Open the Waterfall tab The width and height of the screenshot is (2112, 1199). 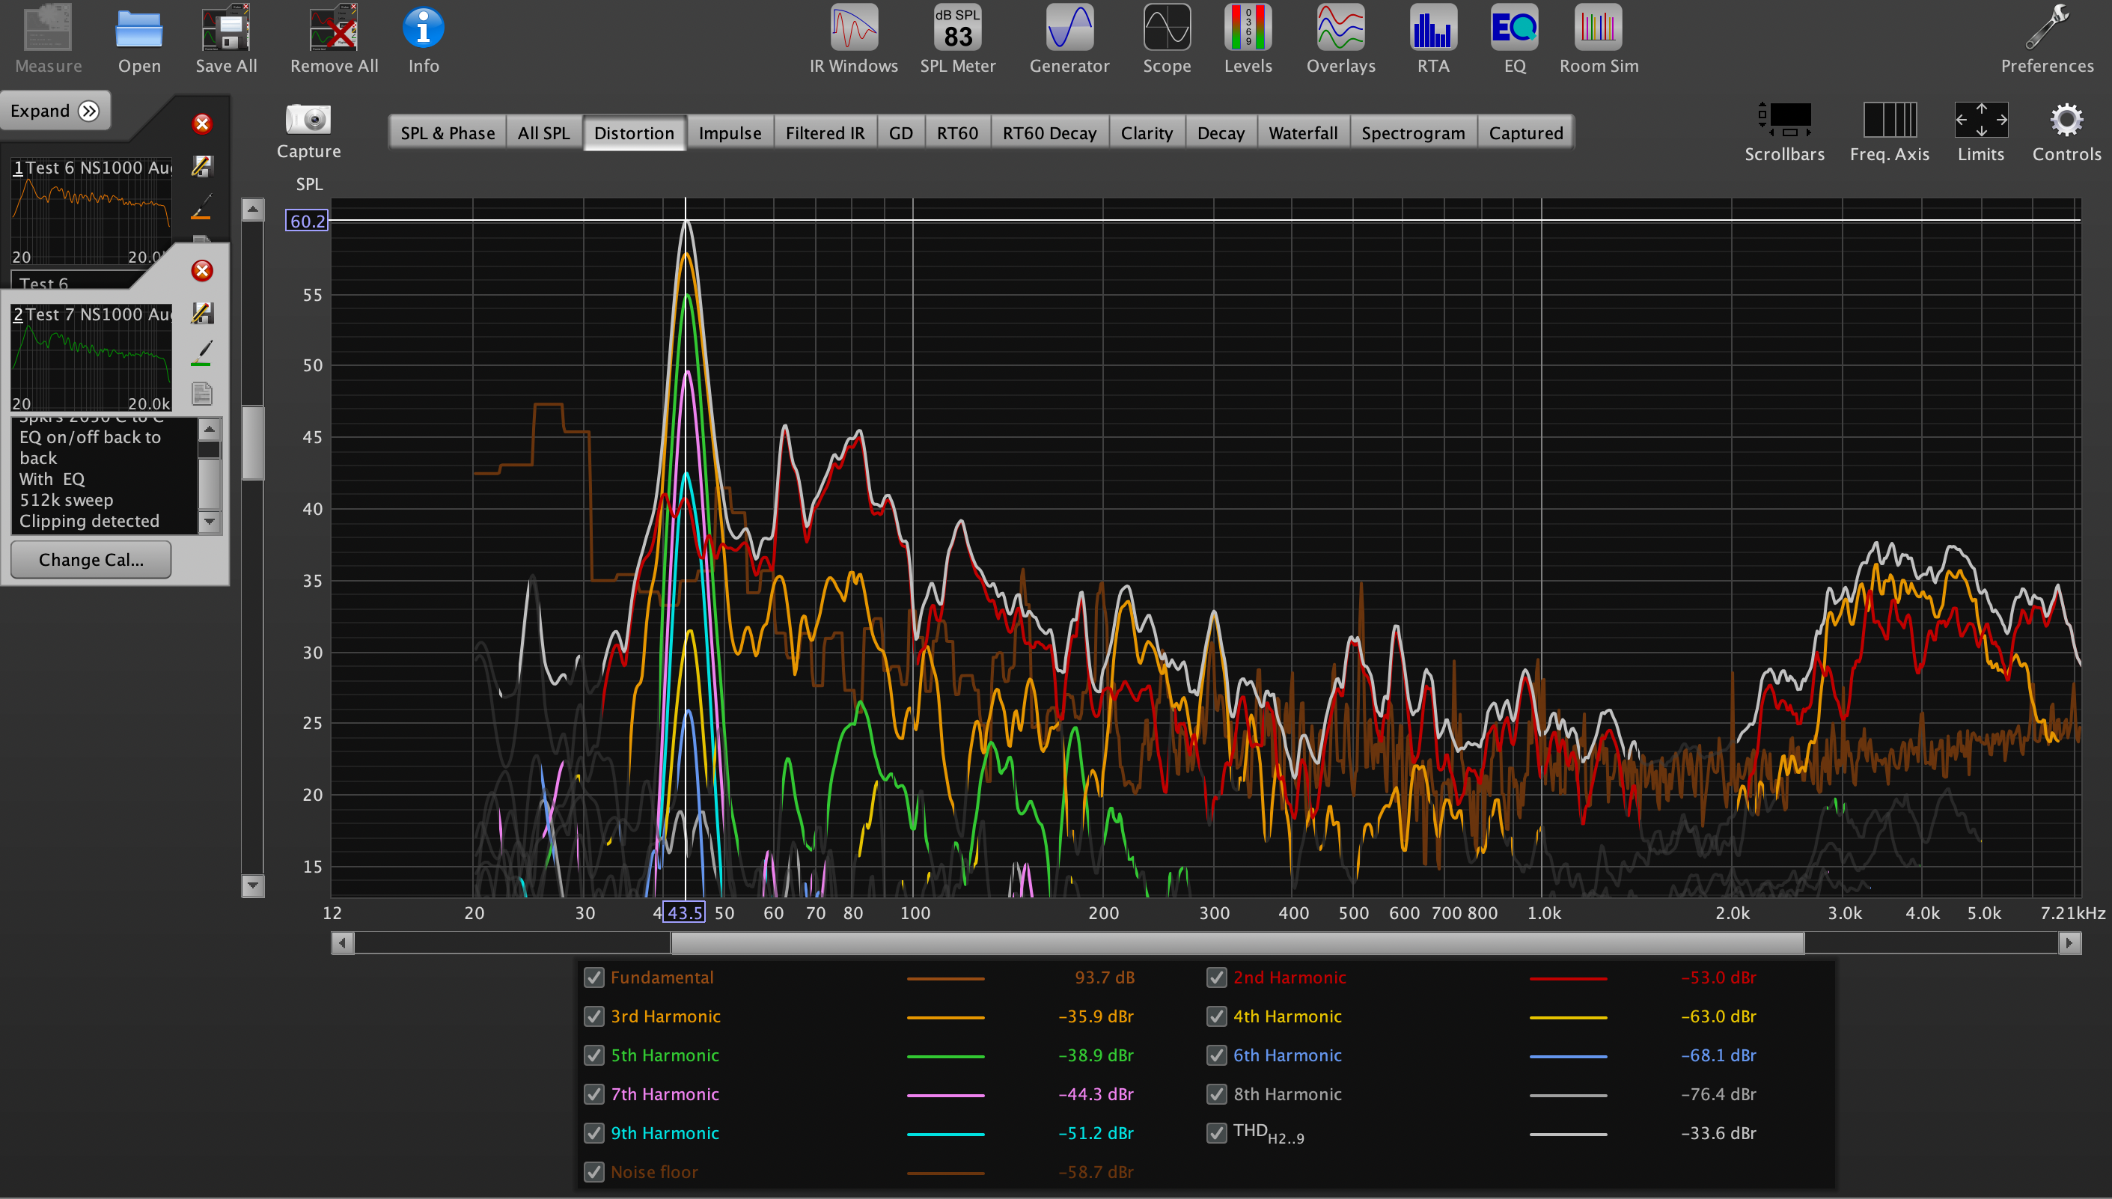point(1304,132)
